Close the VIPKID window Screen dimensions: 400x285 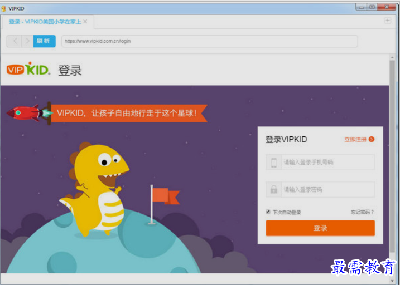[x=387, y=7]
